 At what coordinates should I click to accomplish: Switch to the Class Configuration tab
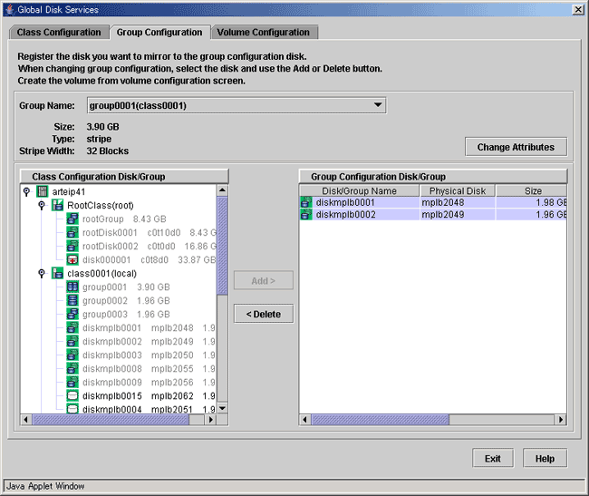[x=59, y=33]
